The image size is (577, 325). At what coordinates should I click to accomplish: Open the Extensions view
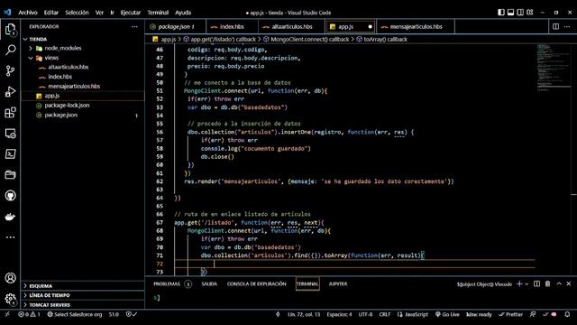[10, 112]
